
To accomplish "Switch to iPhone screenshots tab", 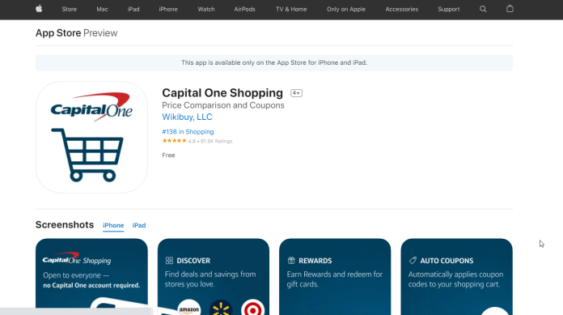I will (113, 225).
